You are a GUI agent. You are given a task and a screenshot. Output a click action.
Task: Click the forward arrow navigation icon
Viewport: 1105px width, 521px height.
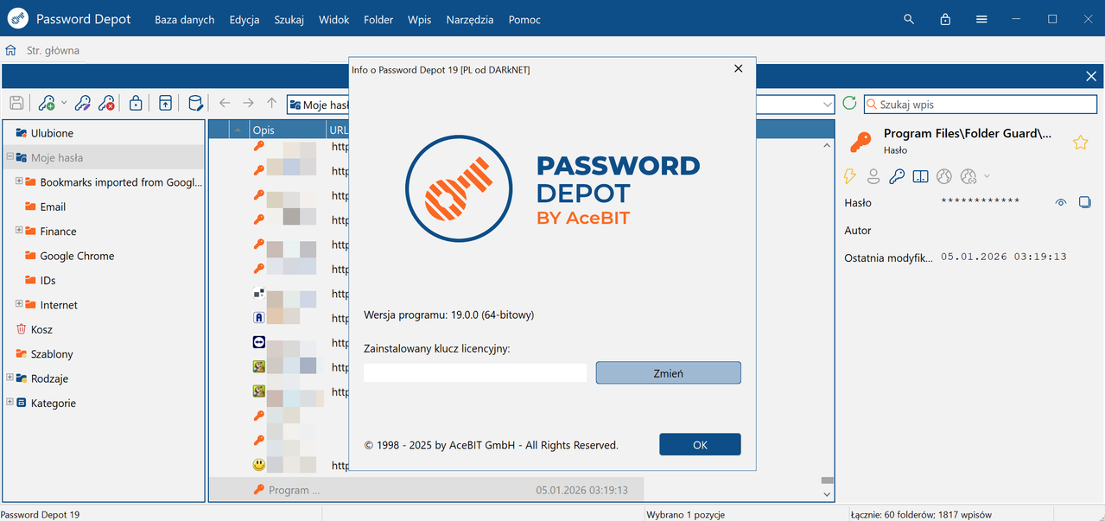(x=248, y=104)
